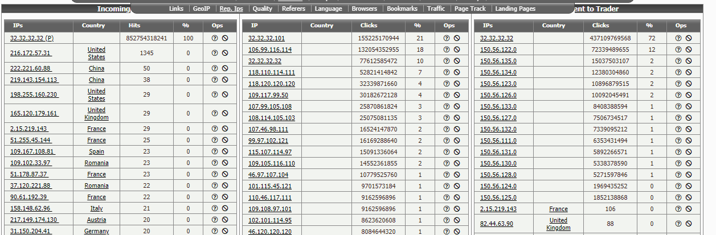Image resolution: width=716 pixels, height=235 pixels.
Task: Open IP link 150.56.127.0
Action: (498, 118)
